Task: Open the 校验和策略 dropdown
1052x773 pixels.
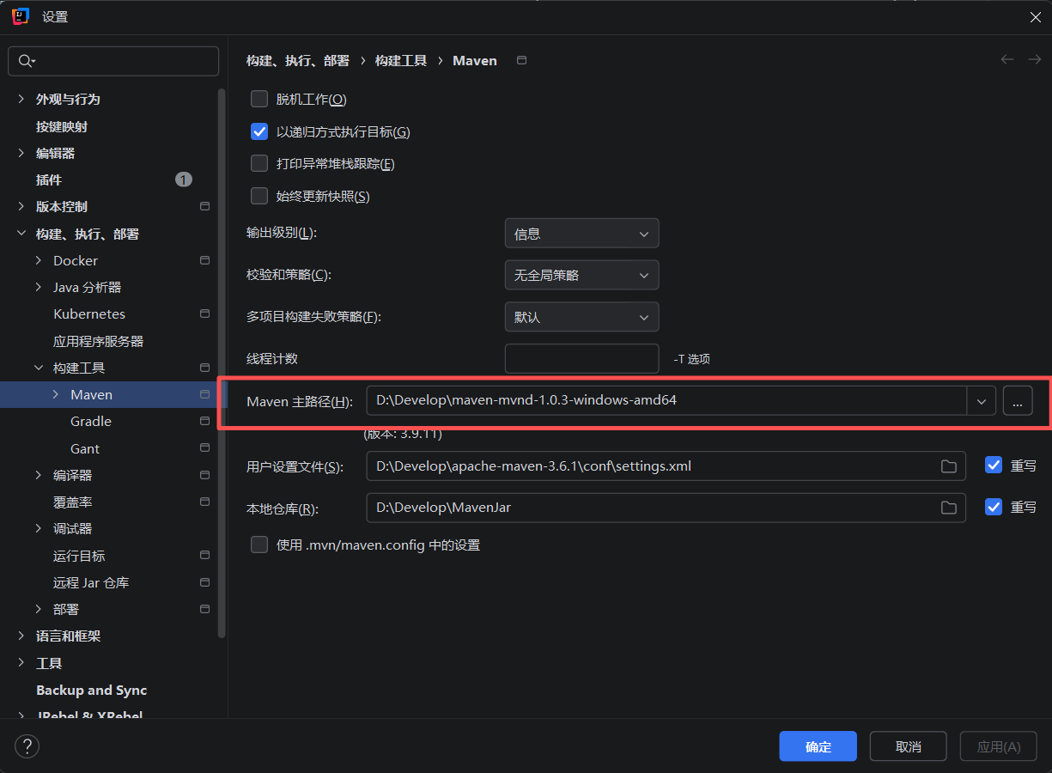Action: point(581,276)
